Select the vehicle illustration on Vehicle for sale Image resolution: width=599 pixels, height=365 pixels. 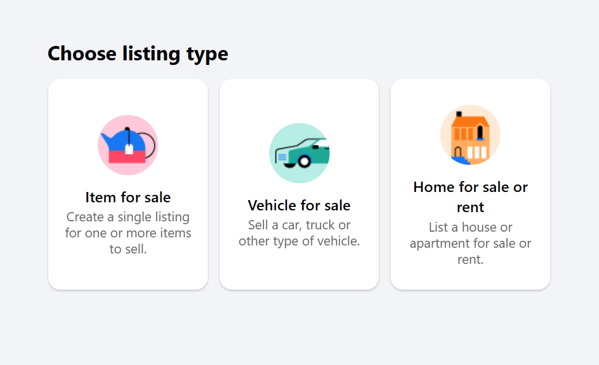[299, 153]
